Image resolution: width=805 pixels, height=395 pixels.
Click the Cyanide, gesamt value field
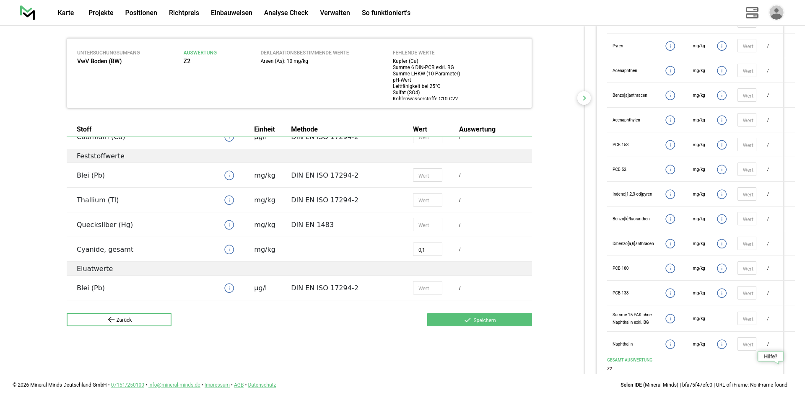427,250
